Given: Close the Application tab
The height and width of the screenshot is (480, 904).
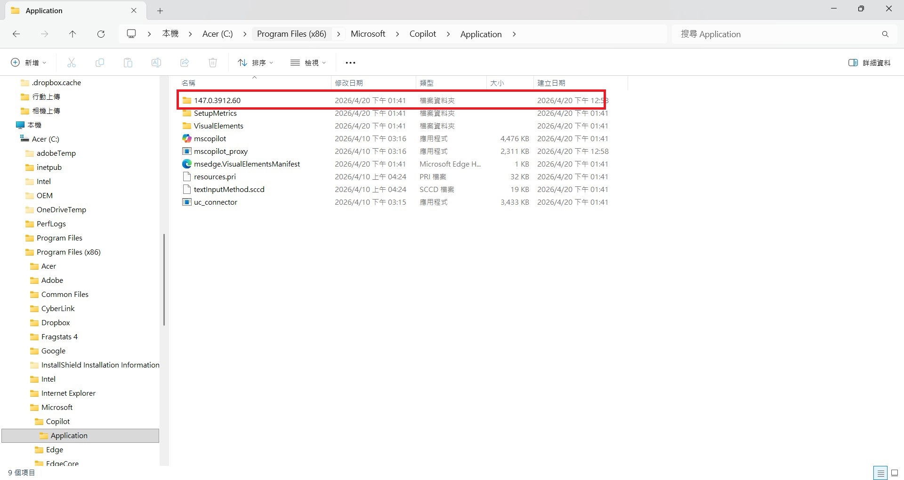Looking at the screenshot, I should coord(134,10).
